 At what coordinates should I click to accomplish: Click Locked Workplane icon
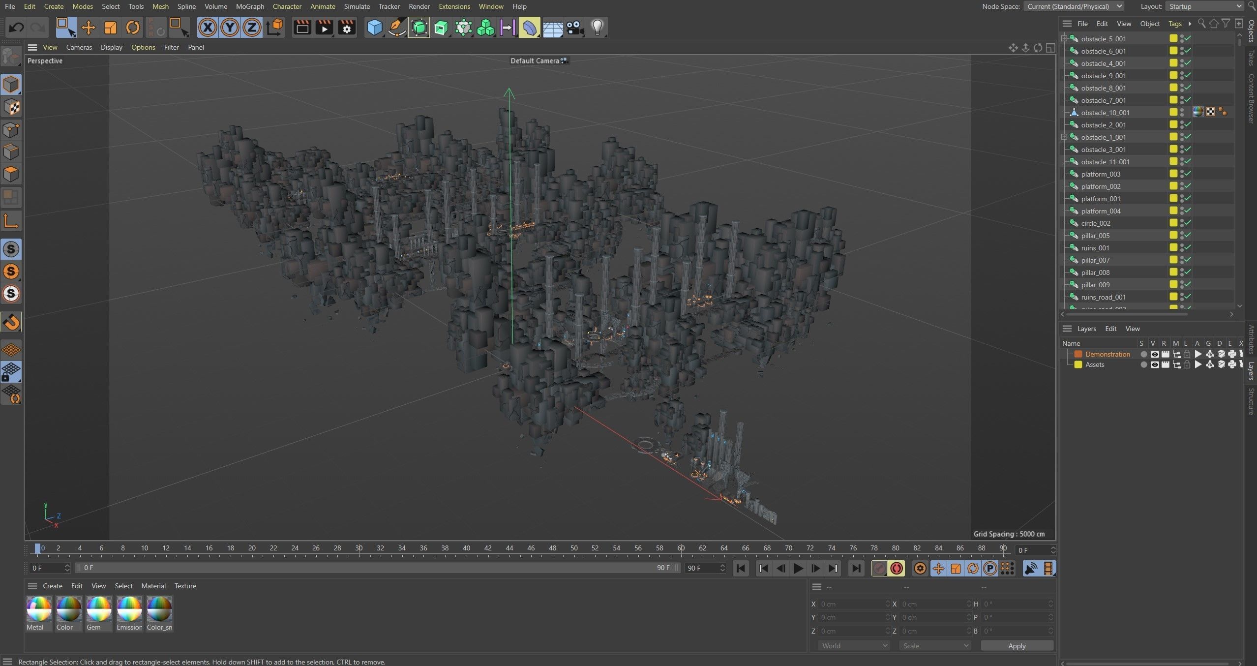tap(11, 372)
